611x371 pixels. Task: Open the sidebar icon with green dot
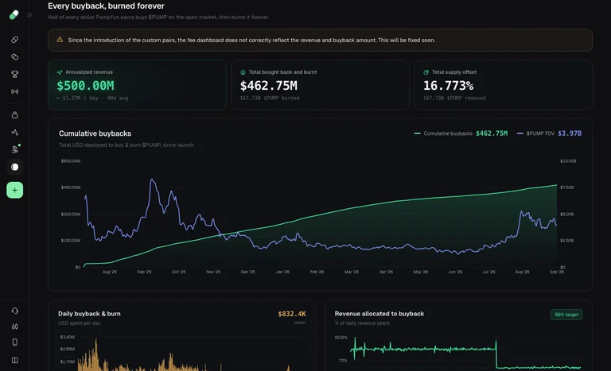pos(15,149)
